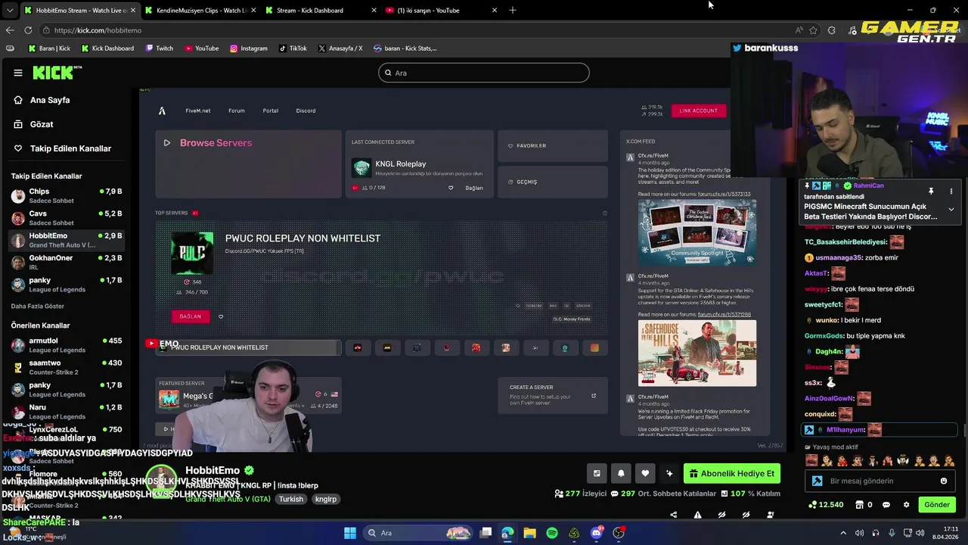Click the report warning triangle icon

tap(697, 515)
